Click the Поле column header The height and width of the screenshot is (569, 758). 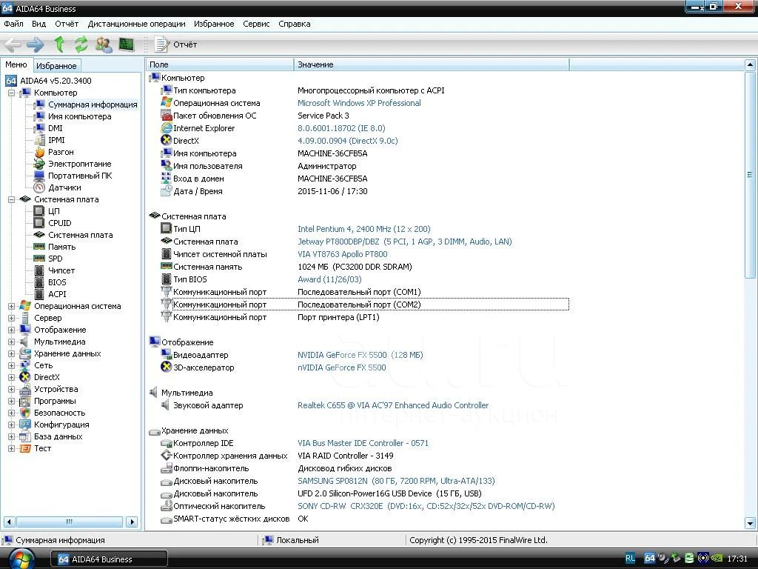click(219, 65)
